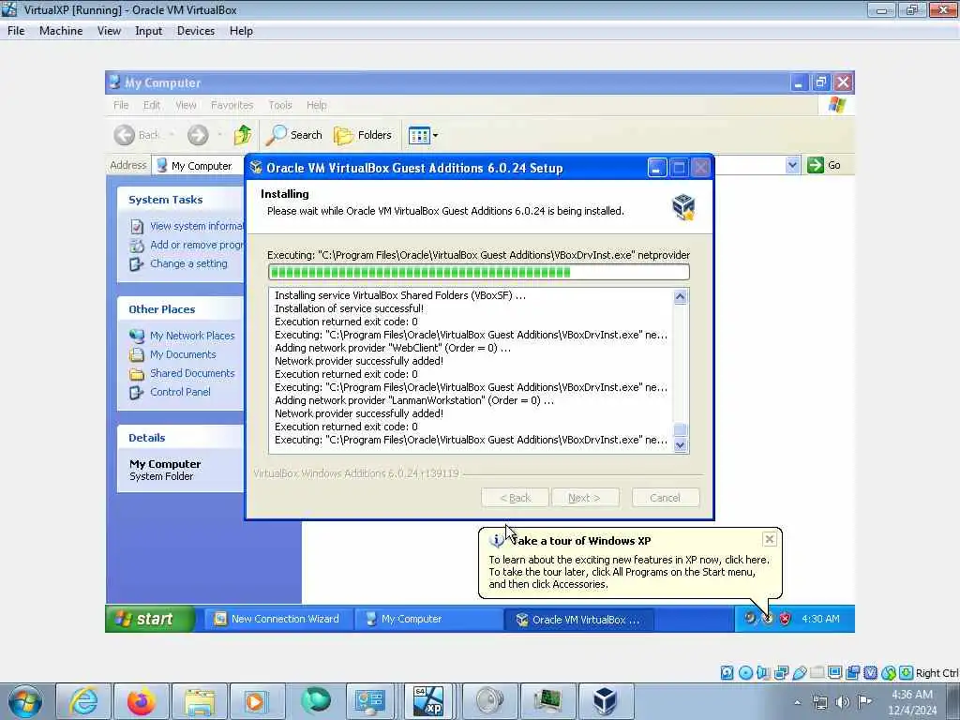The height and width of the screenshot is (720, 960).
Task: Open the USB devices status icon
Action: [799, 673]
